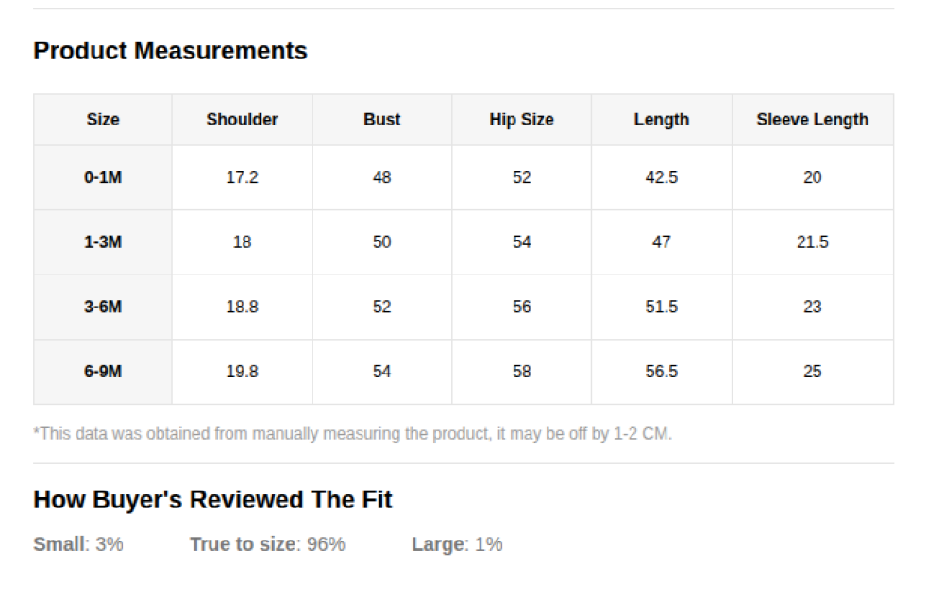Click the Bust column header
This screenshot has width=944, height=599.
[381, 120]
